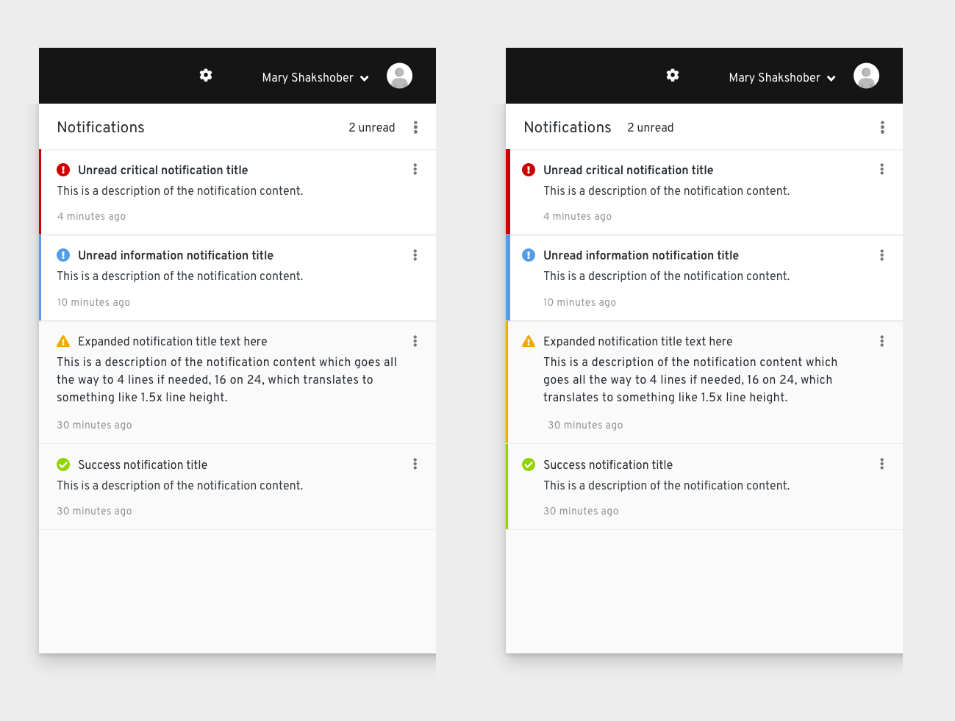The width and height of the screenshot is (955, 721).
Task: Click critical notification description text, left panel
Action: (x=180, y=190)
